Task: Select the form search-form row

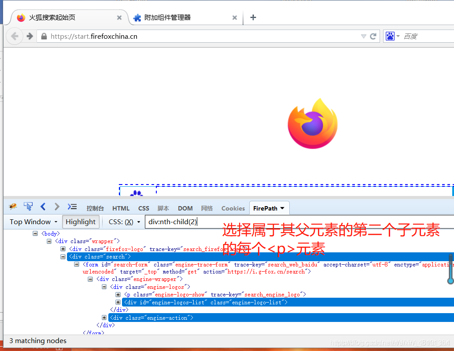Action: tap(268, 268)
